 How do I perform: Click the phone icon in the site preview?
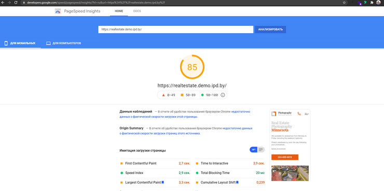[x=299, y=113]
